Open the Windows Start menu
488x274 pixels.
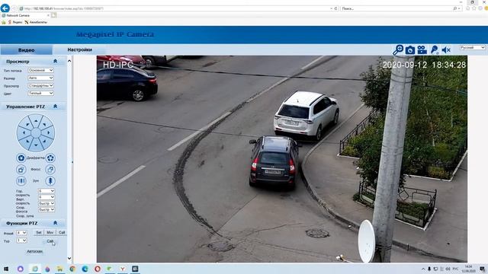point(6,269)
